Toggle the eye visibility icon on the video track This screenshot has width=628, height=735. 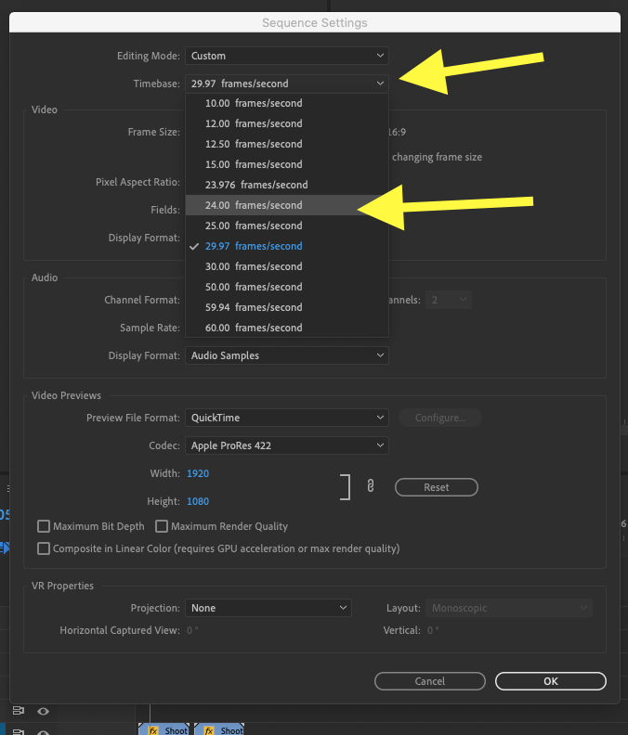click(43, 711)
